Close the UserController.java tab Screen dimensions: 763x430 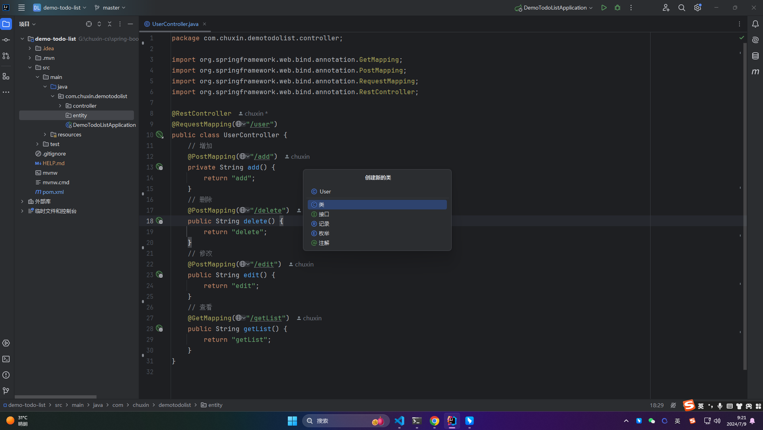pos(205,24)
